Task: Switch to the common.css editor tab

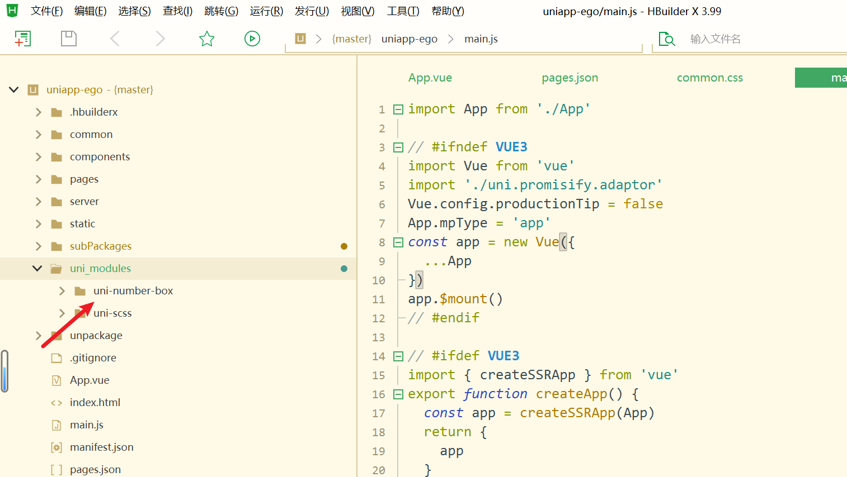Action: click(x=710, y=78)
